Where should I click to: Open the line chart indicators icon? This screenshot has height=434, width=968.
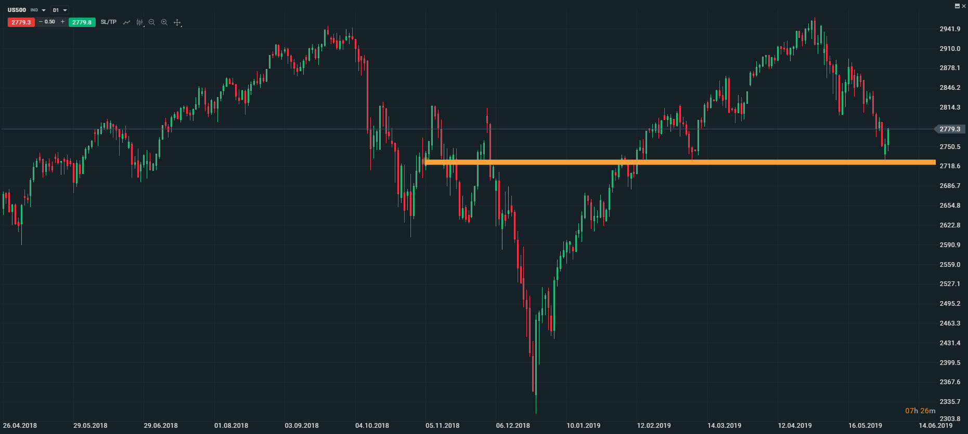point(126,22)
